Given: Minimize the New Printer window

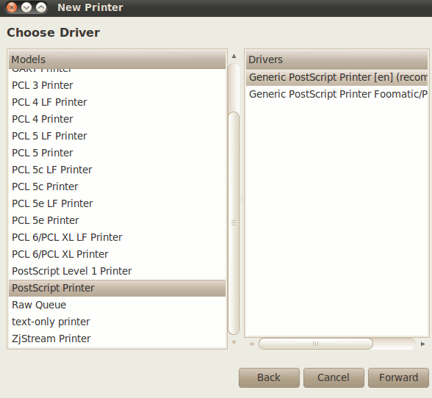Looking at the screenshot, I should (x=26, y=7).
